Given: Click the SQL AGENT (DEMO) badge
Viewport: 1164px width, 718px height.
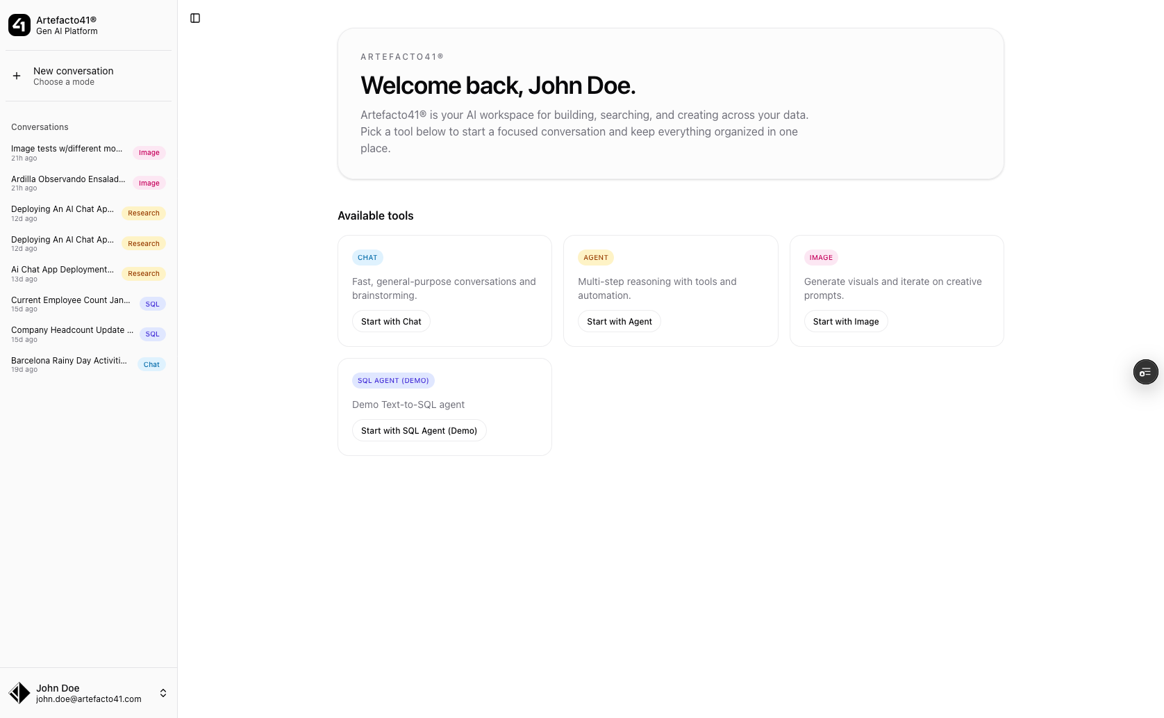Looking at the screenshot, I should [393, 380].
